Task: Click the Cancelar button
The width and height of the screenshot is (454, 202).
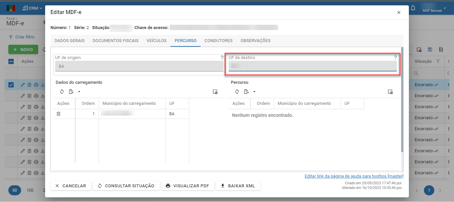Action: pos(71,186)
